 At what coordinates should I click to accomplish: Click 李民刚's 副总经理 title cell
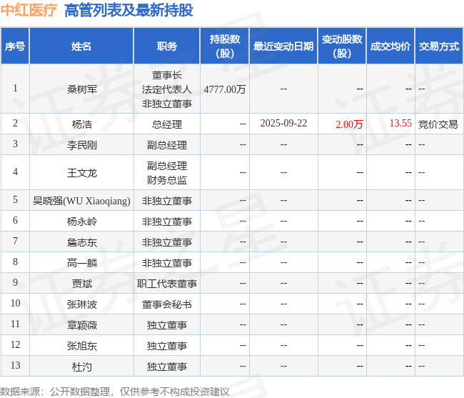(x=167, y=145)
